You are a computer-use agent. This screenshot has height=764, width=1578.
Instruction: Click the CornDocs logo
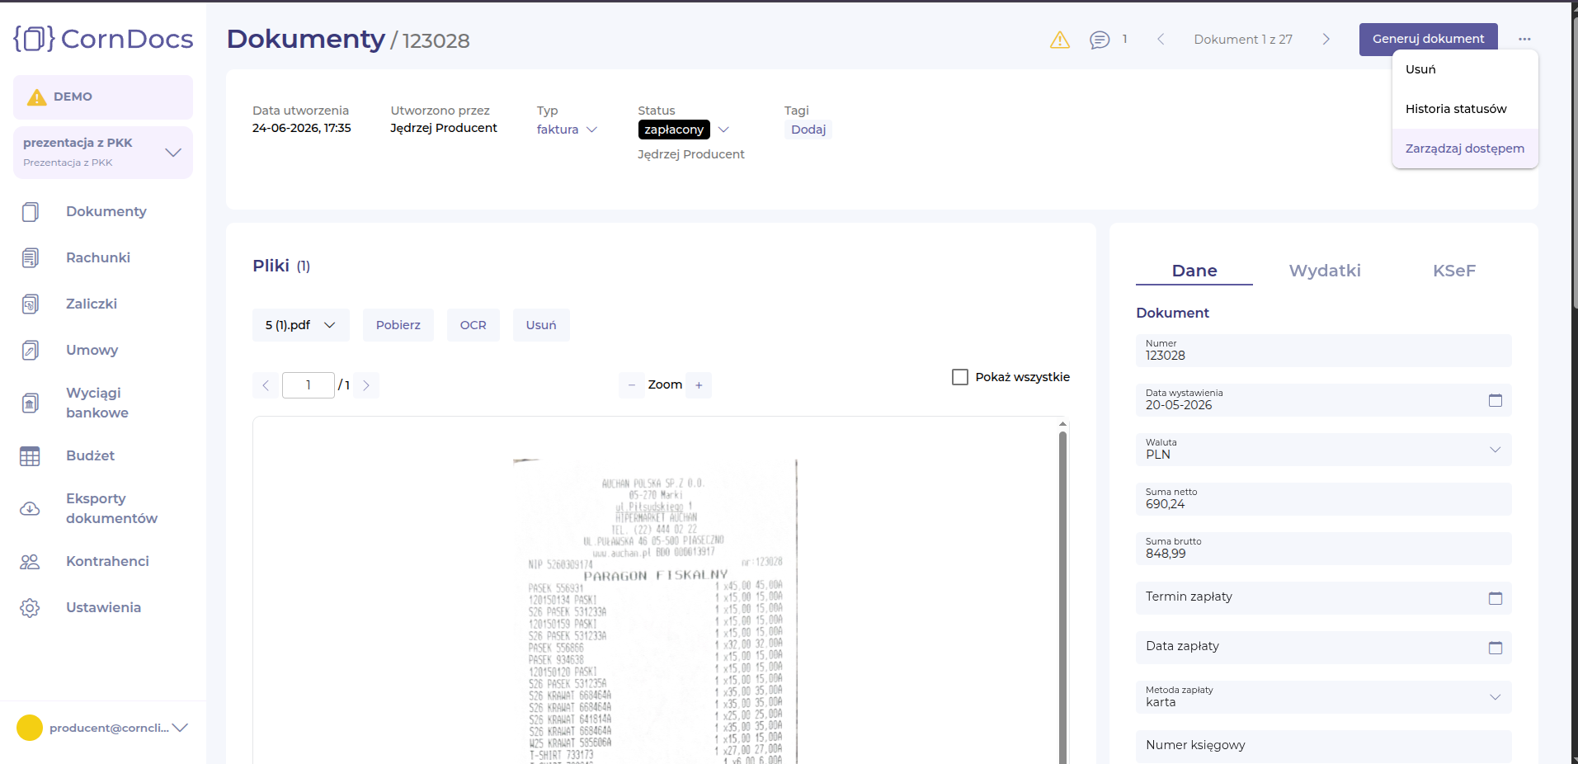pyautogui.click(x=103, y=39)
